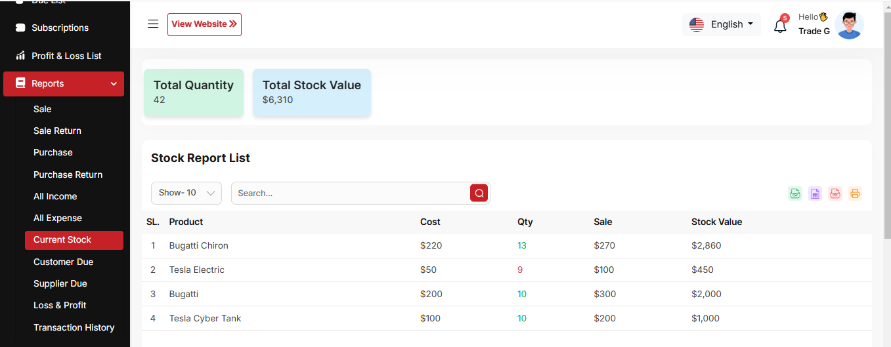Export the stock report as CSV

[794, 194]
